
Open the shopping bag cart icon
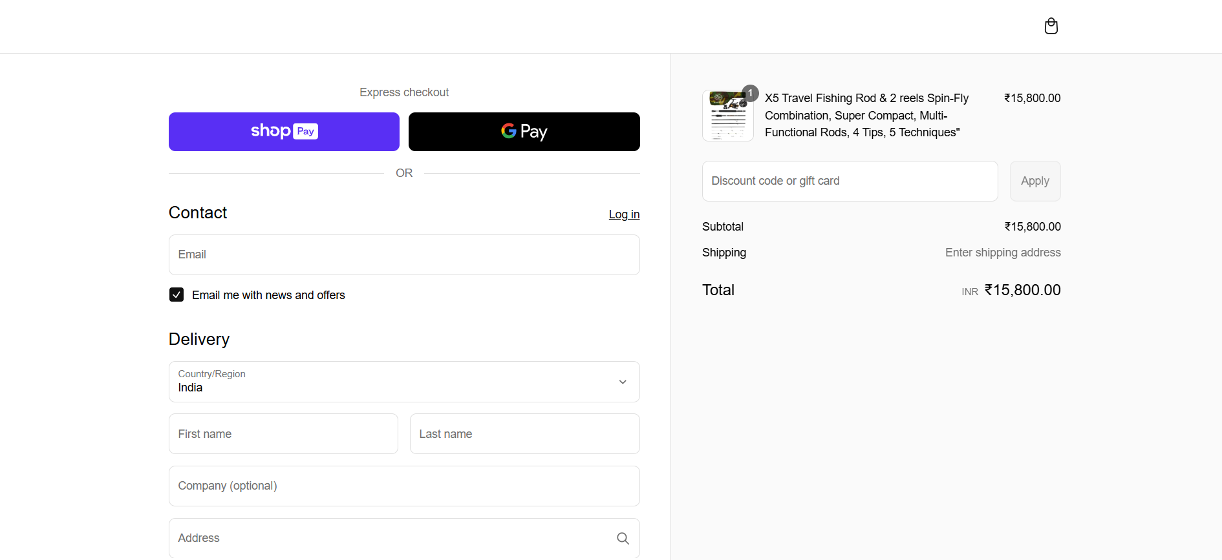(x=1051, y=26)
